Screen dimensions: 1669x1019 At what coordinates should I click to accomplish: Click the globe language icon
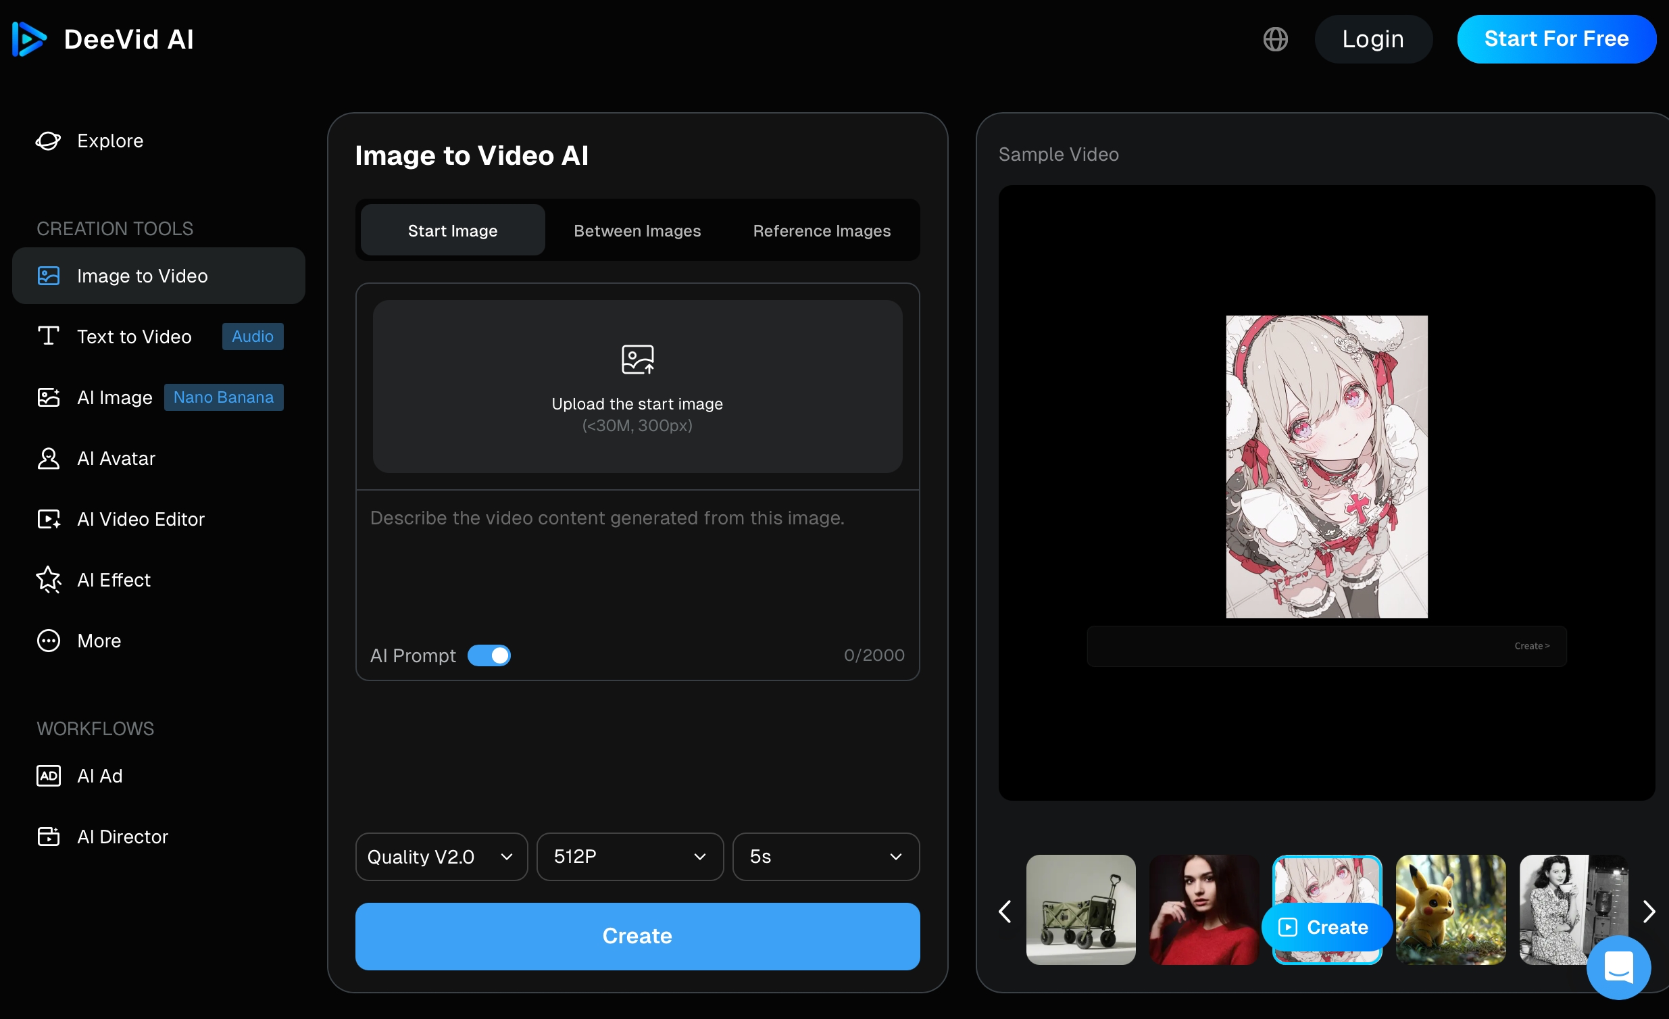[x=1275, y=39]
